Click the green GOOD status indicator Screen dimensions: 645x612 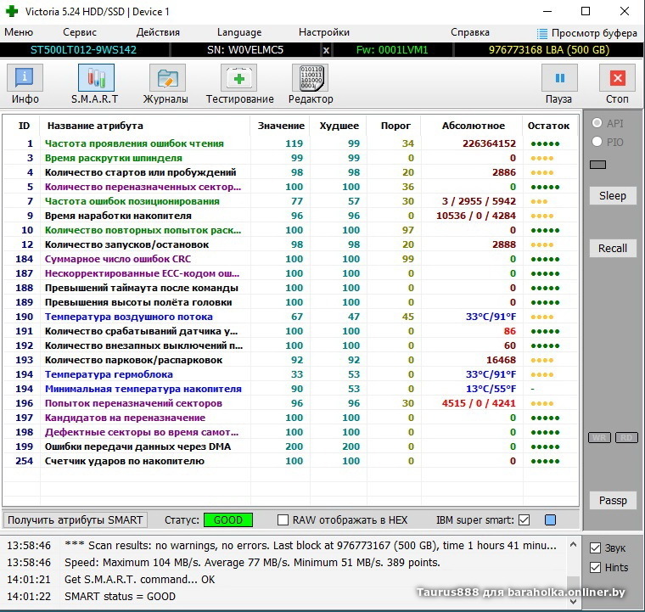228,520
